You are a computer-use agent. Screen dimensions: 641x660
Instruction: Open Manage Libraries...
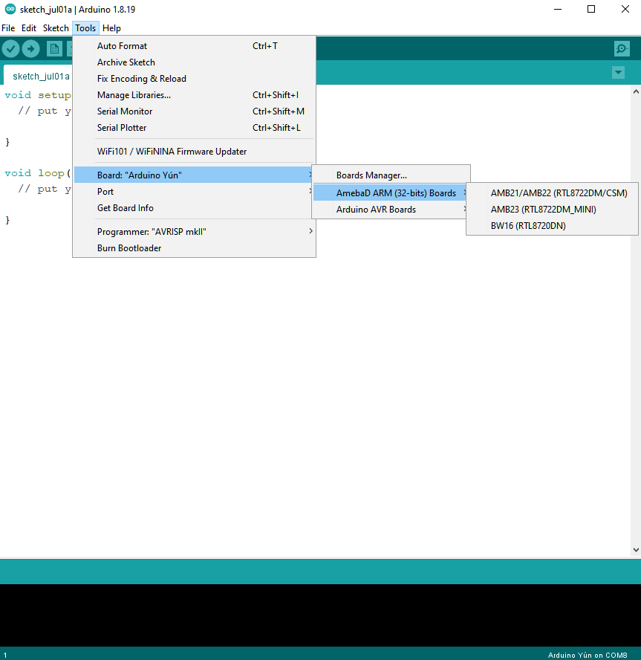pos(194,95)
